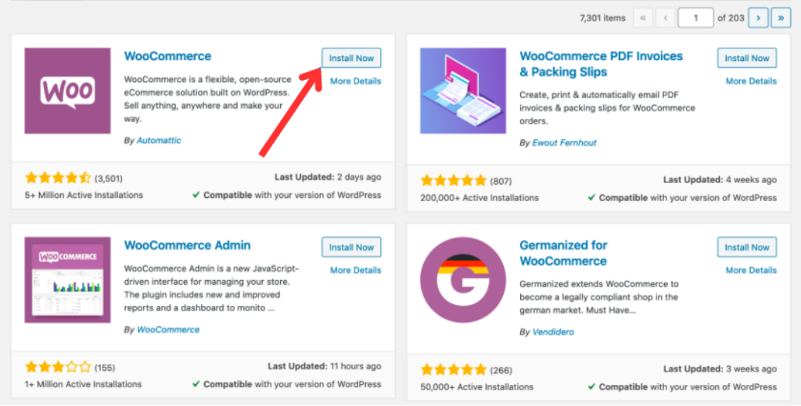
Task: Open the Automattic author link
Action: coord(159,141)
